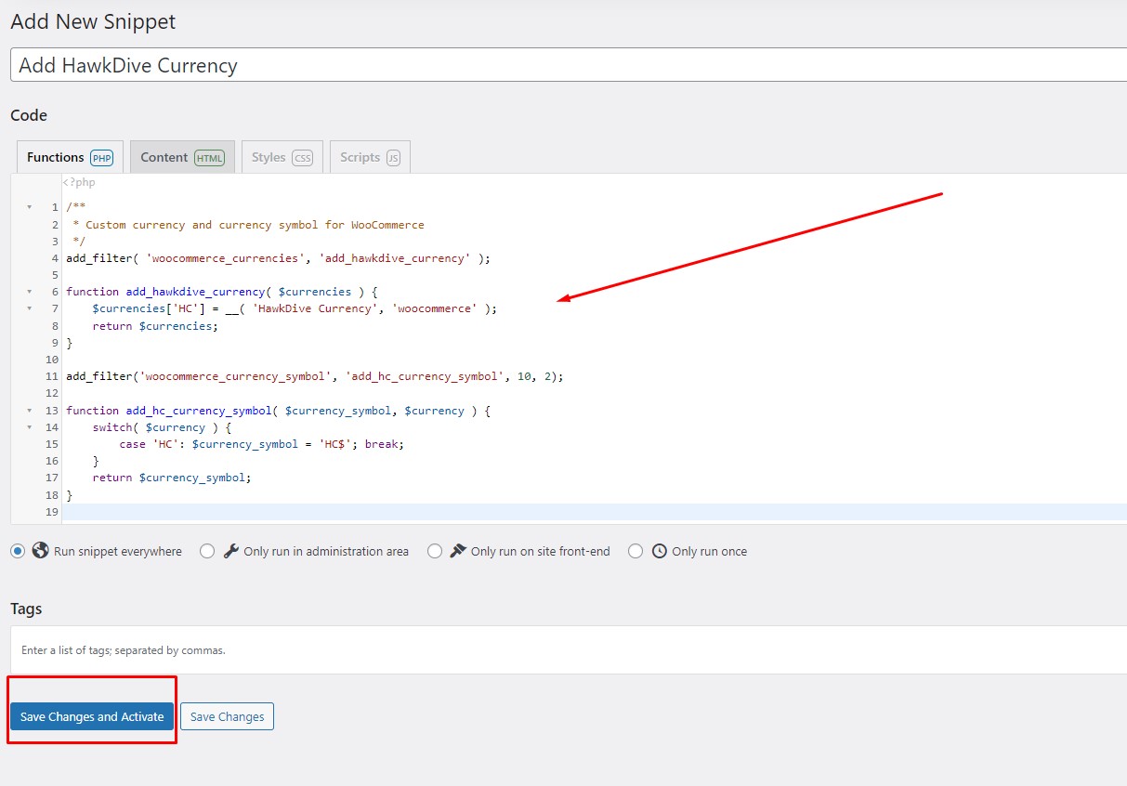Click the clock icon for run once
This screenshot has width=1127, height=786.
(660, 551)
